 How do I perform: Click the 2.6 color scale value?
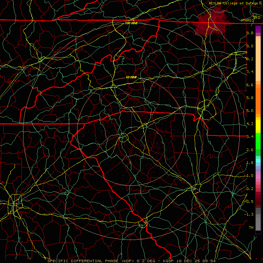tap(250, 150)
